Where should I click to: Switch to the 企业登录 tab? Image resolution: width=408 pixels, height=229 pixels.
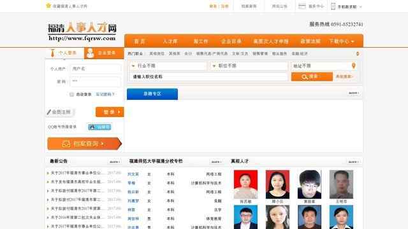104,53
